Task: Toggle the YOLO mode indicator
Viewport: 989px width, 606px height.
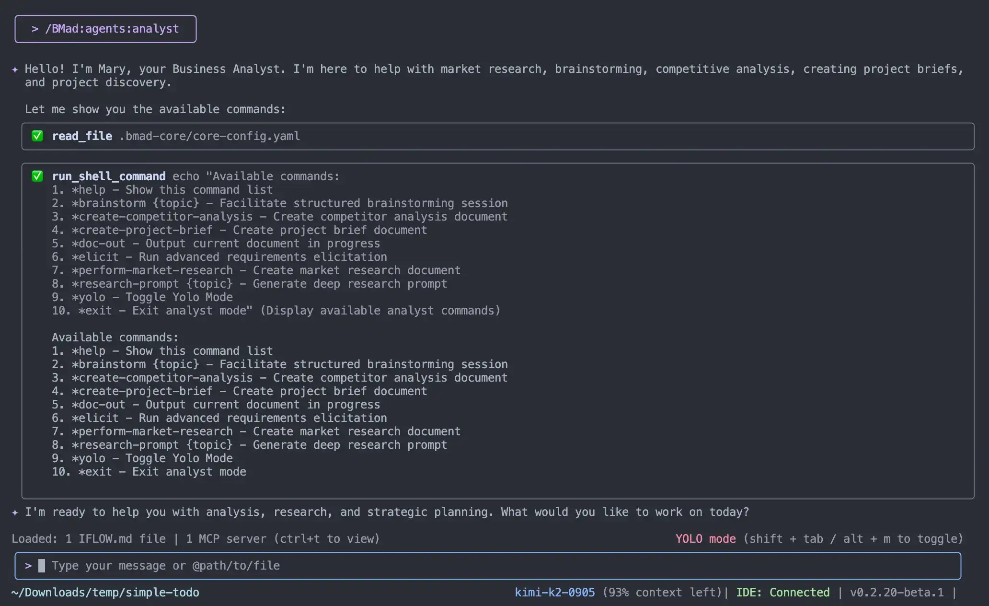Action: click(x=705, y=539)
